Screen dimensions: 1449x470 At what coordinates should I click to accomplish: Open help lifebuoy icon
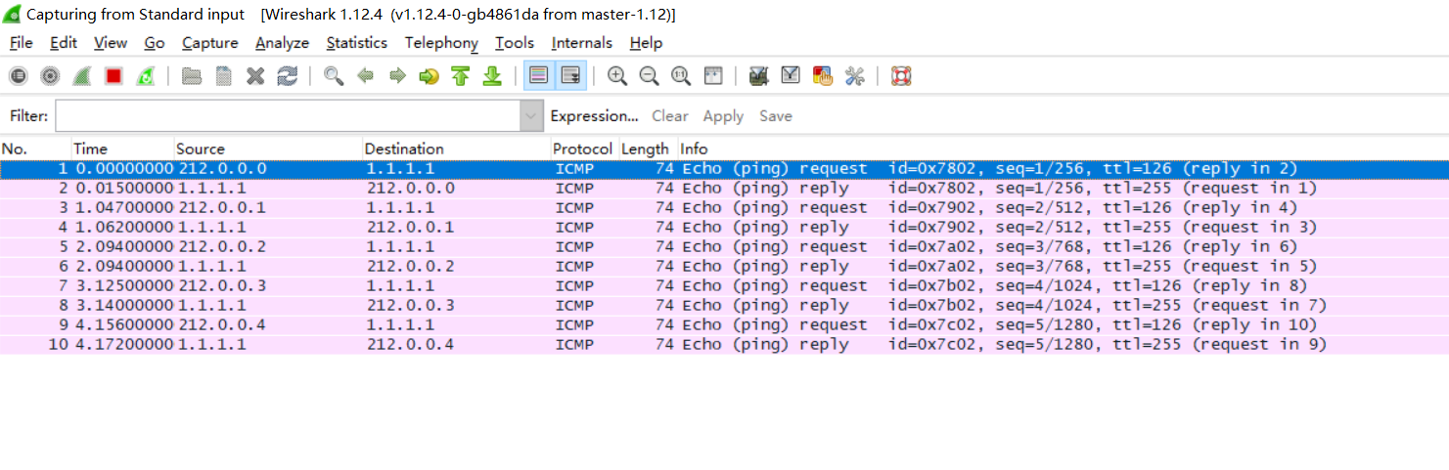[x=901, y=76]
